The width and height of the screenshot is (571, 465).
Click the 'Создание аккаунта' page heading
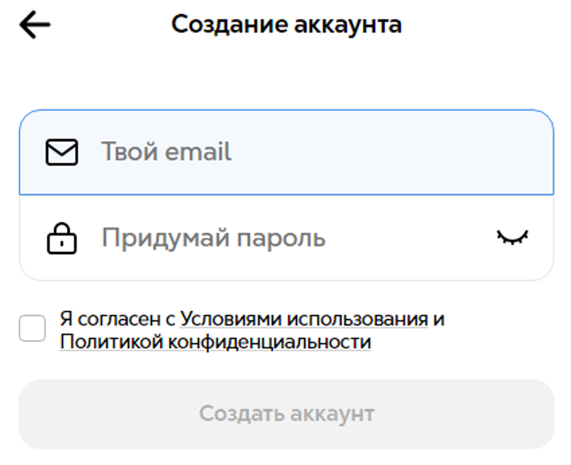(286, 25)
